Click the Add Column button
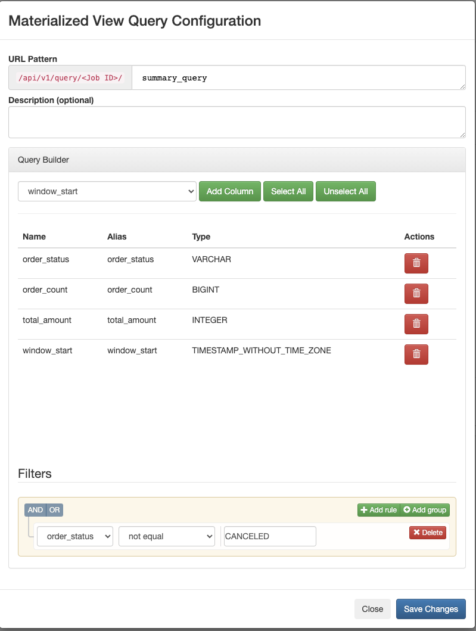The height and width of the screenshot is (631, 476). [230, 192]
